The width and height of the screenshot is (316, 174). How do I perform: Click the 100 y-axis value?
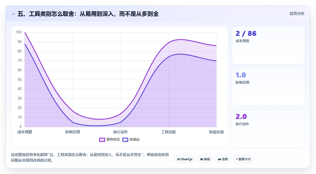[19, 32]
